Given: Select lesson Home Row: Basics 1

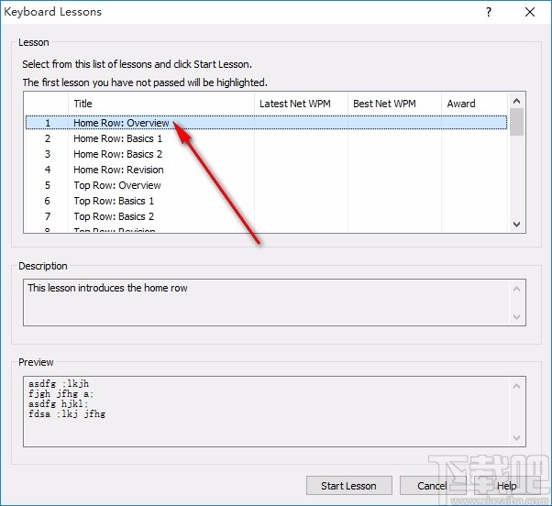Looking at the screenshot, I should point(266,138).
